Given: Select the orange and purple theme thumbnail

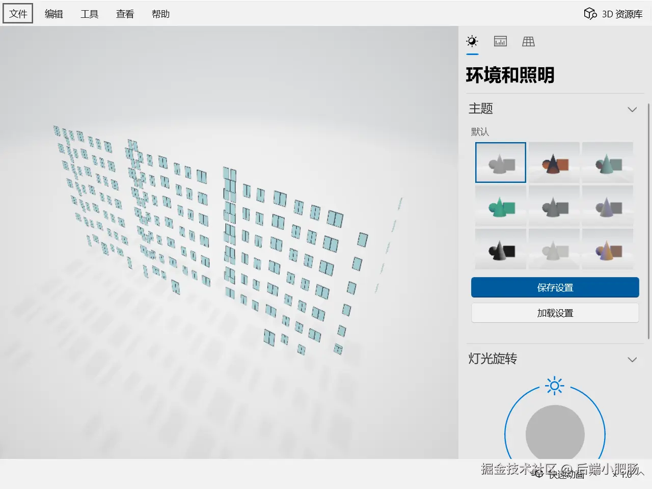Looking at the screenshot, I should [x=608, y=249].
